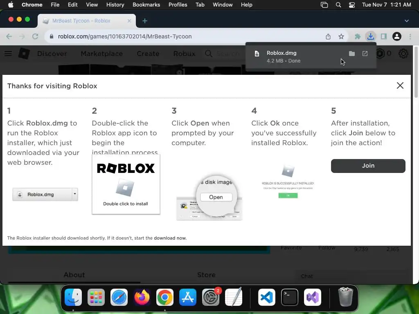The width and height of the screenshot is (419, 314).
Task: Open the Roblox hamburger menu
Action: (x=8, y=54)
